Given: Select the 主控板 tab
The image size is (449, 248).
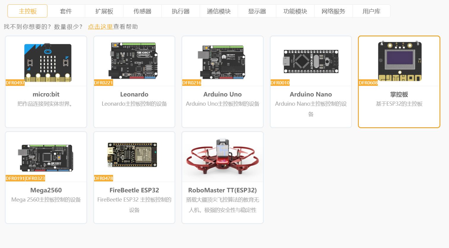Looking at the screenshot, I should 27,11.
